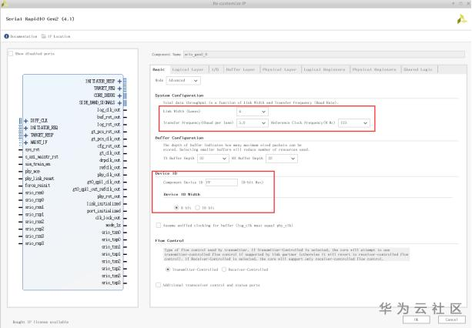Image resolution: width=472 pixels, height=328 pixels.
Task: Click the cfg_rst_out port label
Action: point(109,146)
